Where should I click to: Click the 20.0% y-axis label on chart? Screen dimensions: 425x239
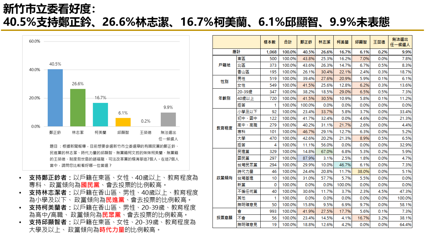[x=35, y=98]
